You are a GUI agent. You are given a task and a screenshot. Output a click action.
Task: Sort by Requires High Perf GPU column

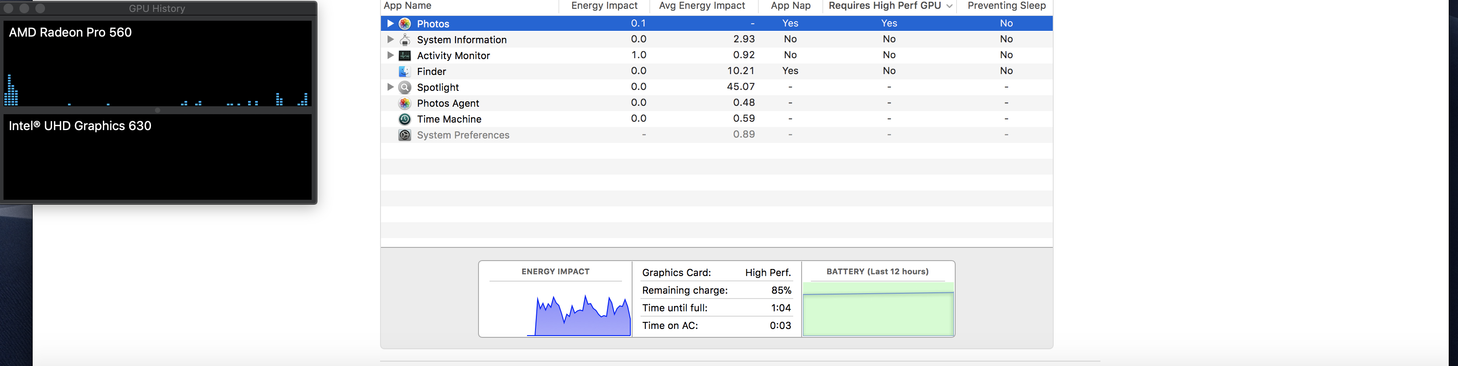point(884,6)
